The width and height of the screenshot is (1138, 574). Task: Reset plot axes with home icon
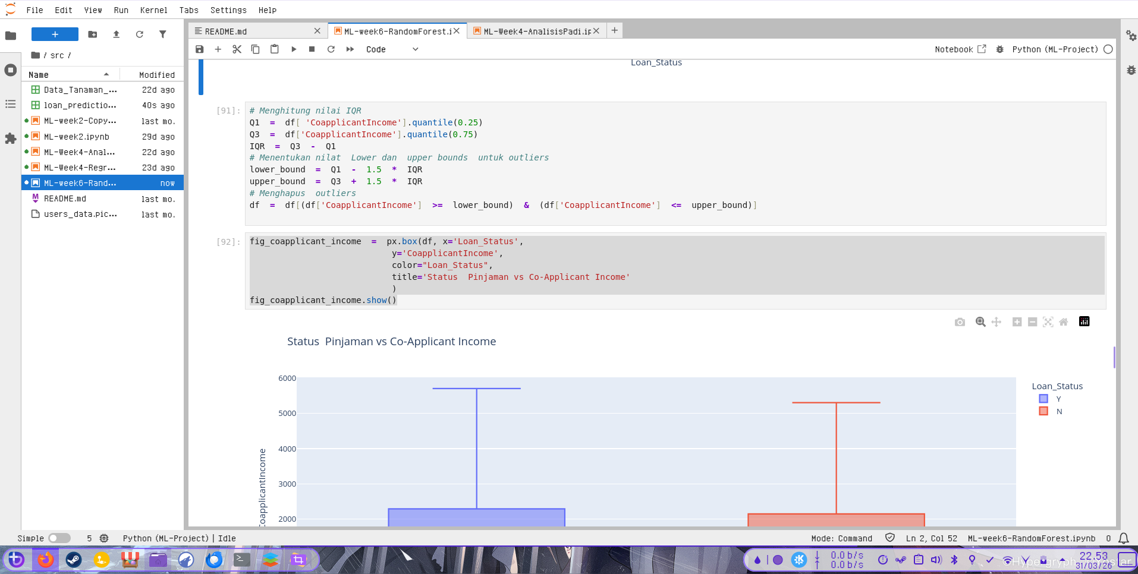pyautogui.click(x=1064, y=322)
